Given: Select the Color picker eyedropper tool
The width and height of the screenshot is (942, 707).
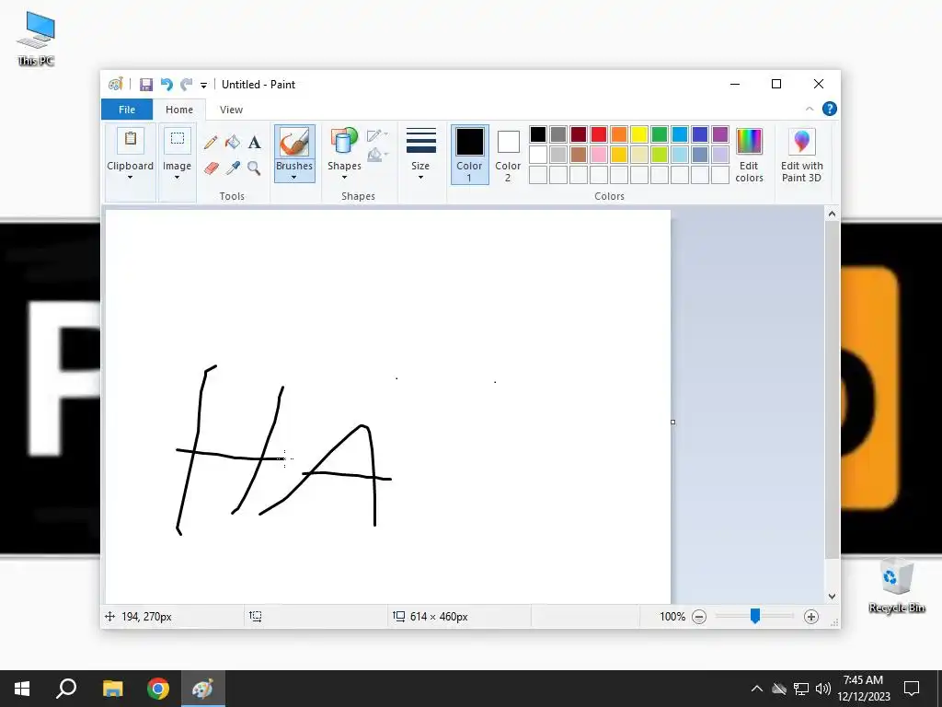Looking at the screenshot, I should [x=233, y=168].
